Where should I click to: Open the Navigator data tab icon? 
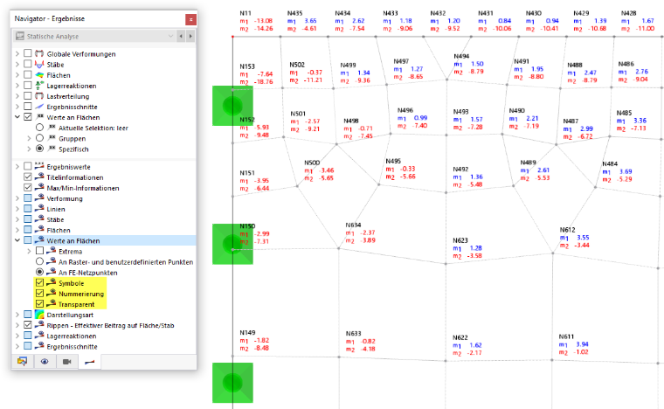pyautogui.click(x=22, y=362)
